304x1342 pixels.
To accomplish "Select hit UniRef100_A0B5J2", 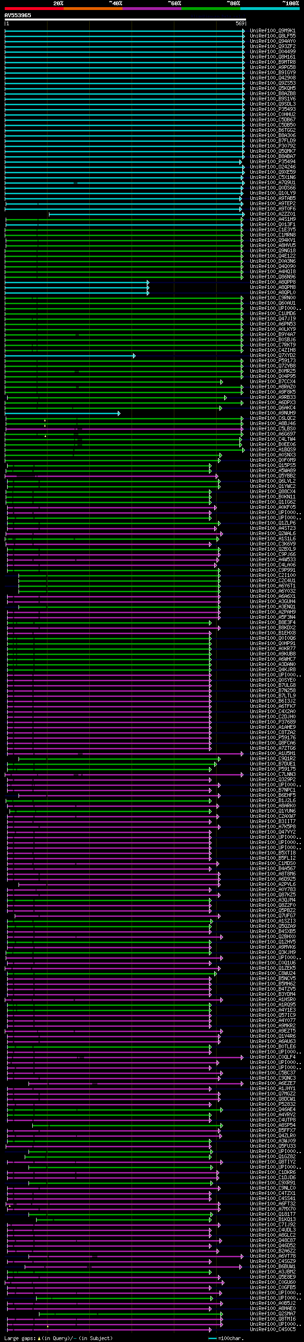I will (x=273, y=1303).
